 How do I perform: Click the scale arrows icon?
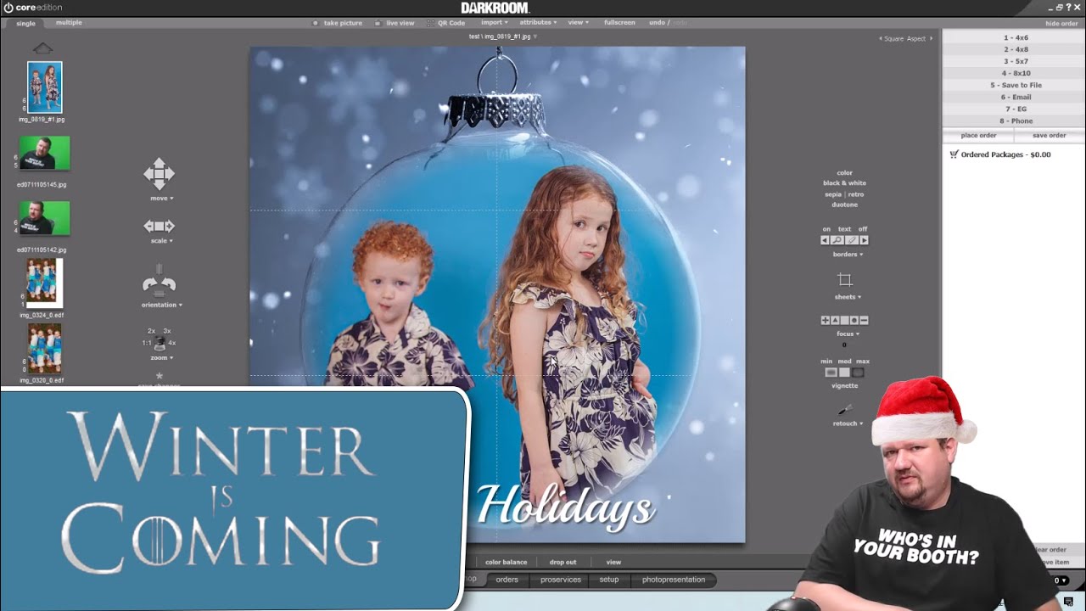click(159, 226)
